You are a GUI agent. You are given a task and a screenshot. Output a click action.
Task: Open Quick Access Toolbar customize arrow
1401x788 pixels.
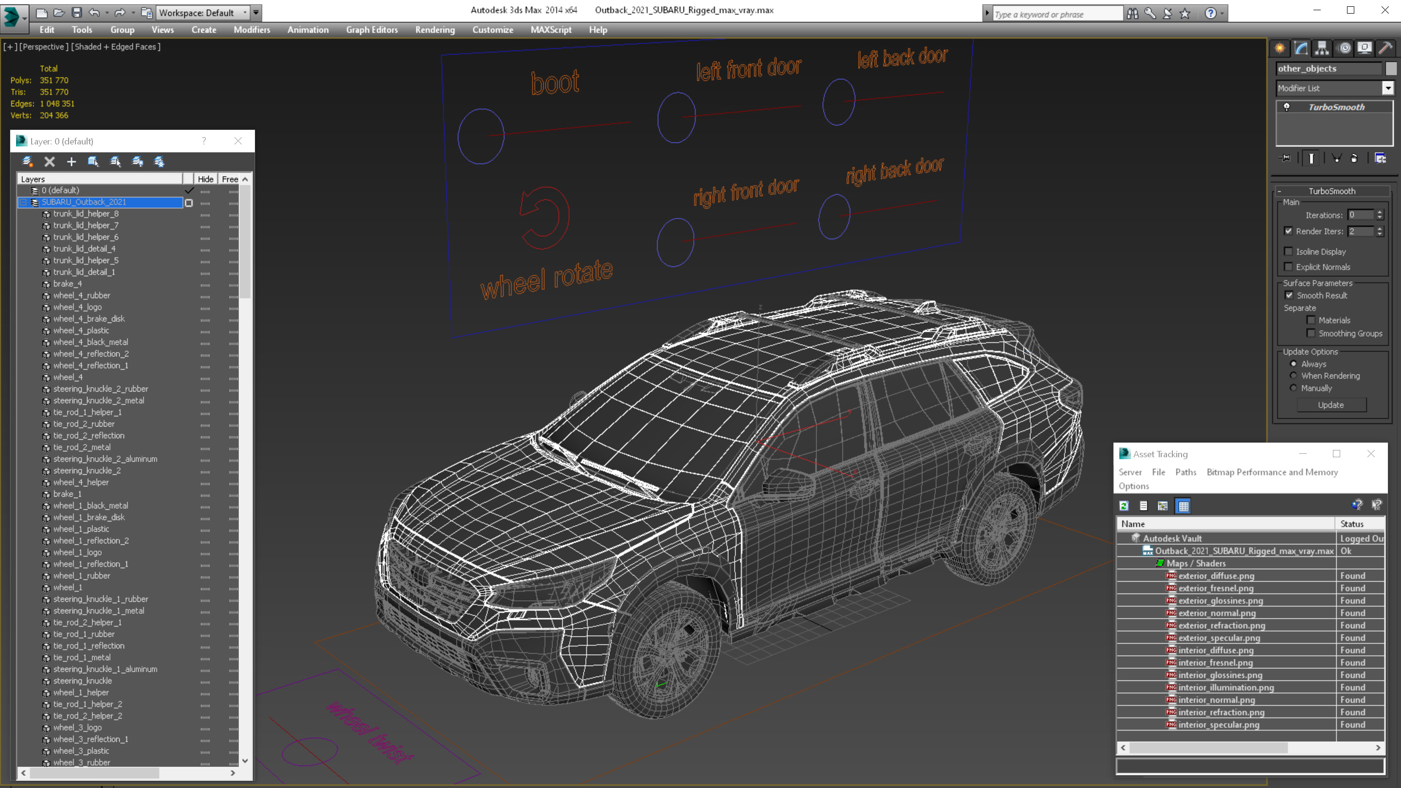point(255,12)
